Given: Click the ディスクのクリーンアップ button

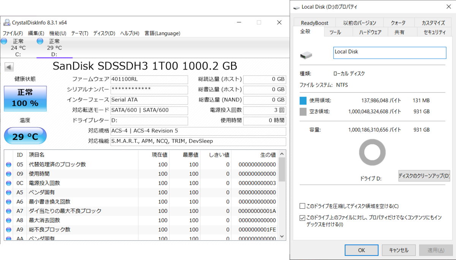Looking at the screenshot, I should tap(424, 176).
